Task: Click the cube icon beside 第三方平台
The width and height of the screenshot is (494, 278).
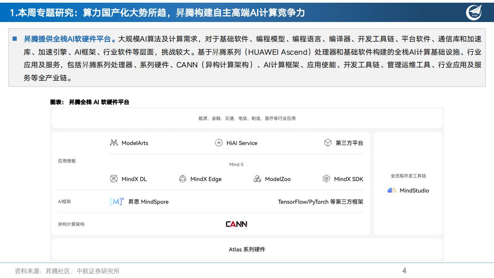Action: pyautogui.click(x=328, y=143)
